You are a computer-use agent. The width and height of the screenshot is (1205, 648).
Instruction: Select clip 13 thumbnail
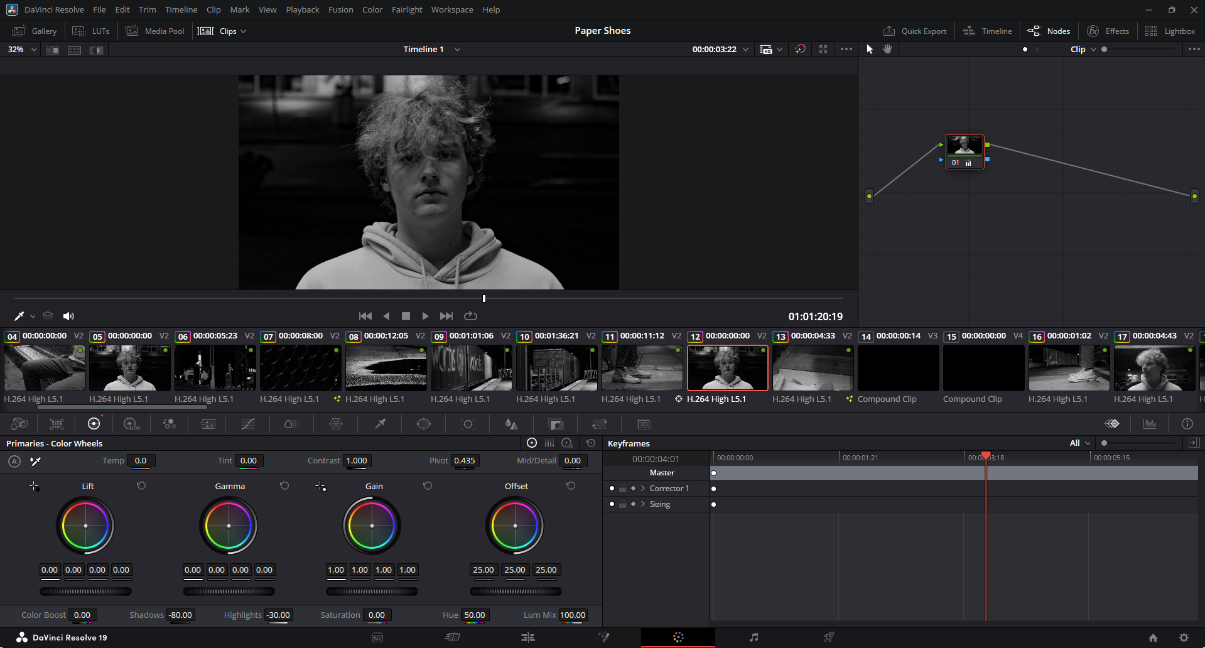tap(813, 368)
